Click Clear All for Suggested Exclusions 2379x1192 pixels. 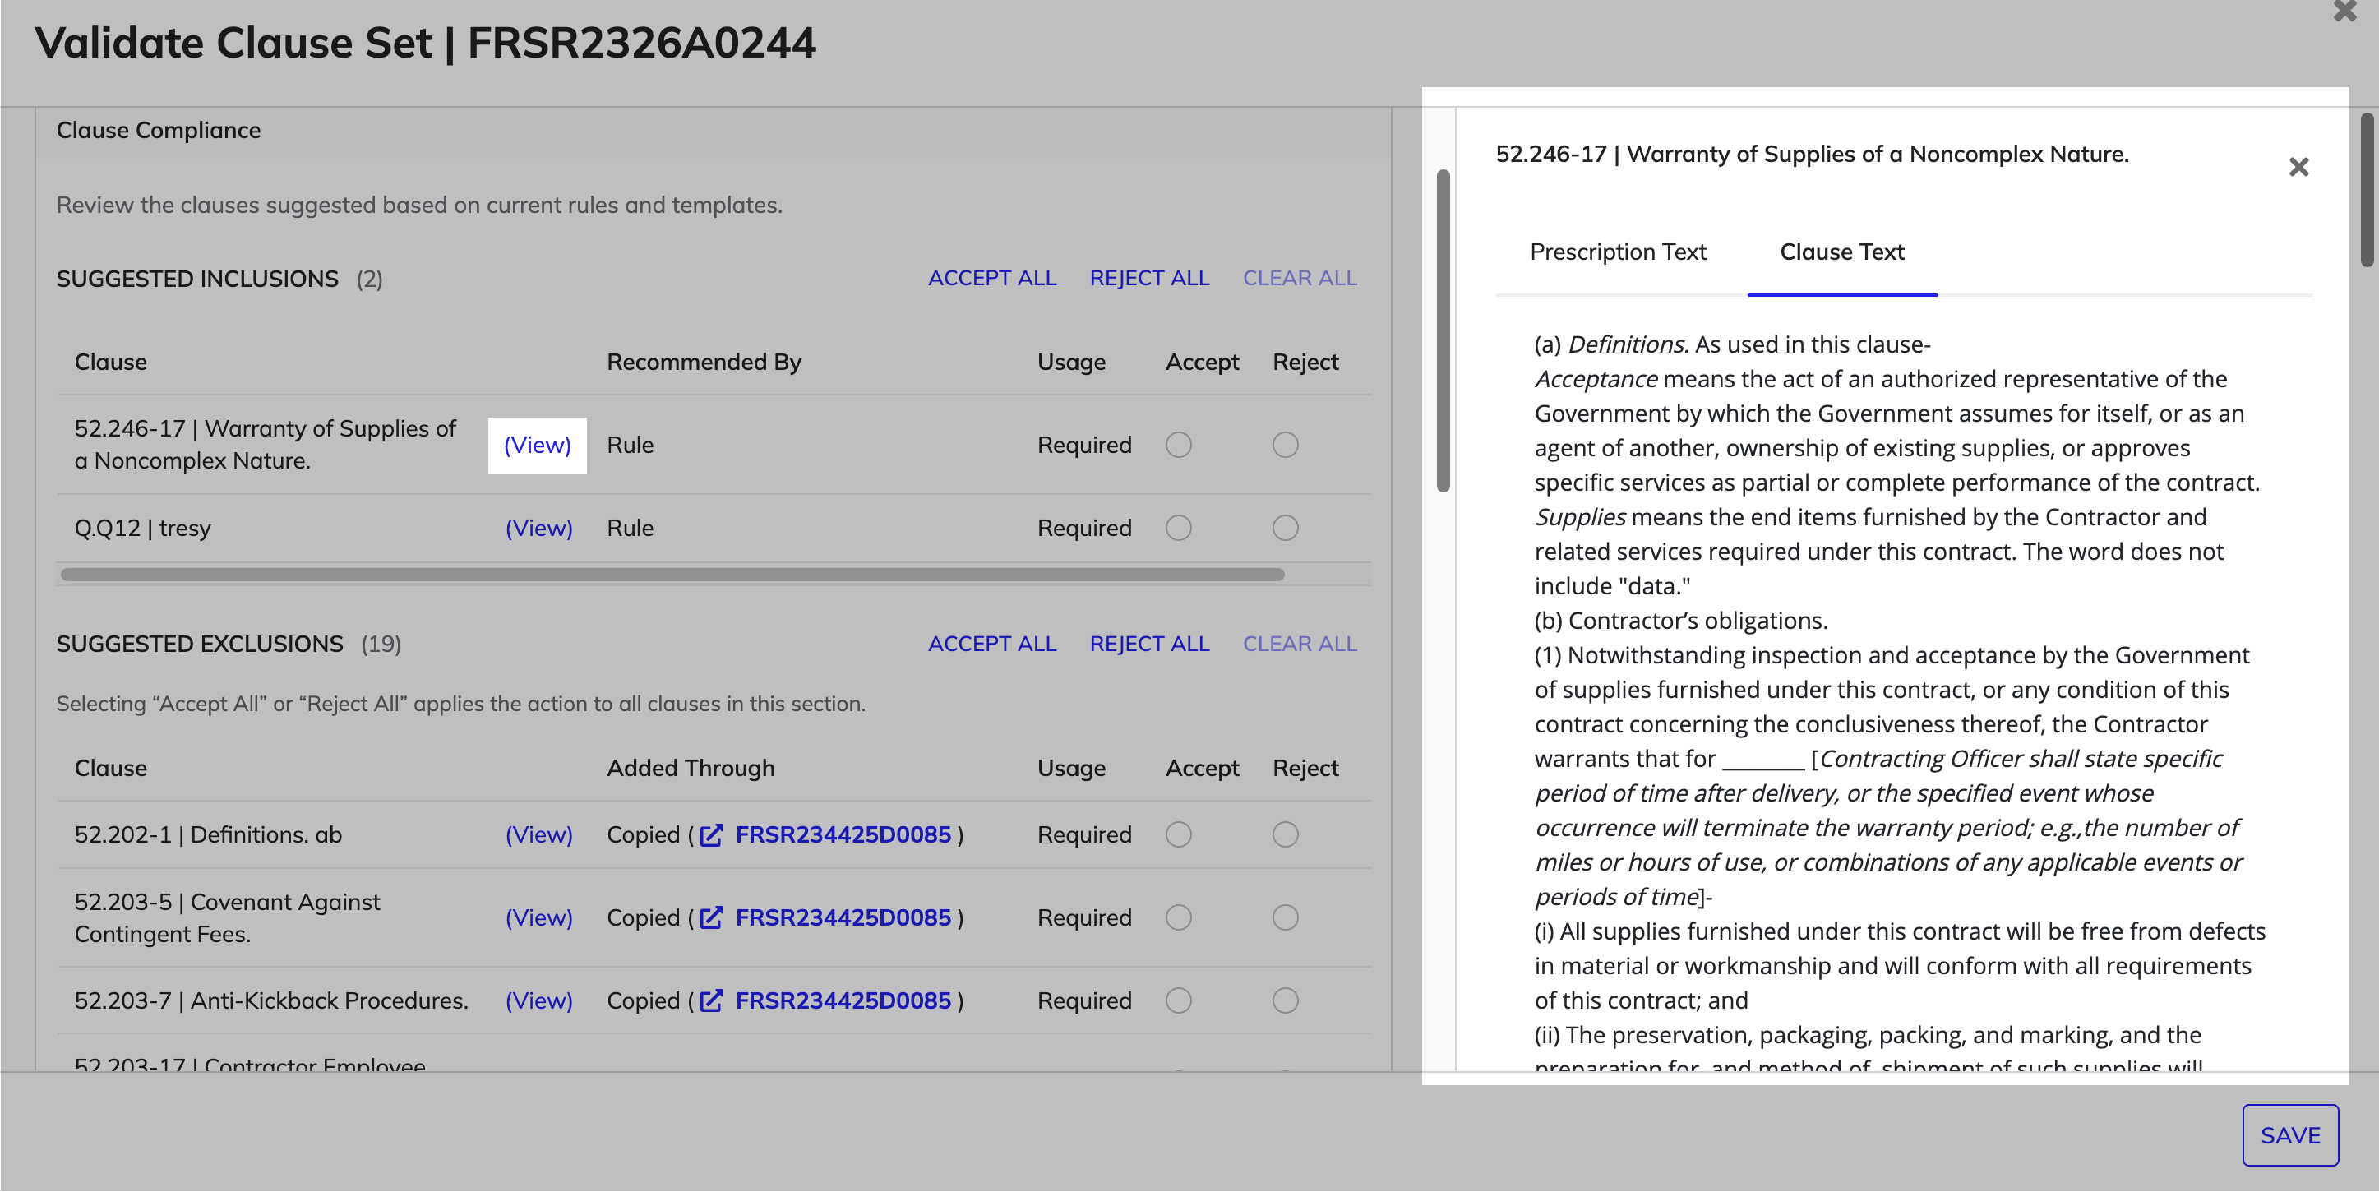click(1300, 644)
